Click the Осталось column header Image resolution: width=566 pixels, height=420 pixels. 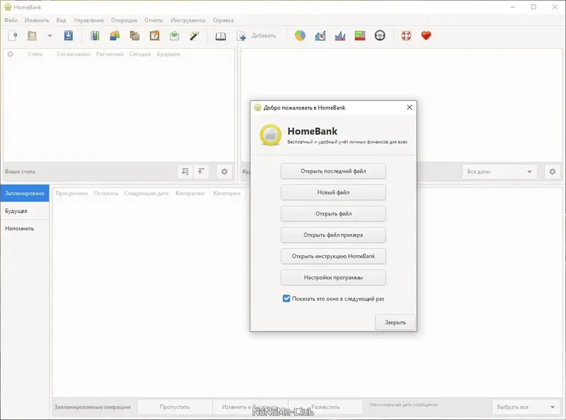coord(106,193)
